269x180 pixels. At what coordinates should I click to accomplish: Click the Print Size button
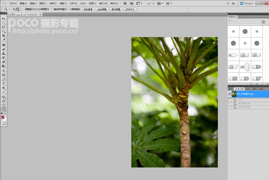click(x=130, y=9)
